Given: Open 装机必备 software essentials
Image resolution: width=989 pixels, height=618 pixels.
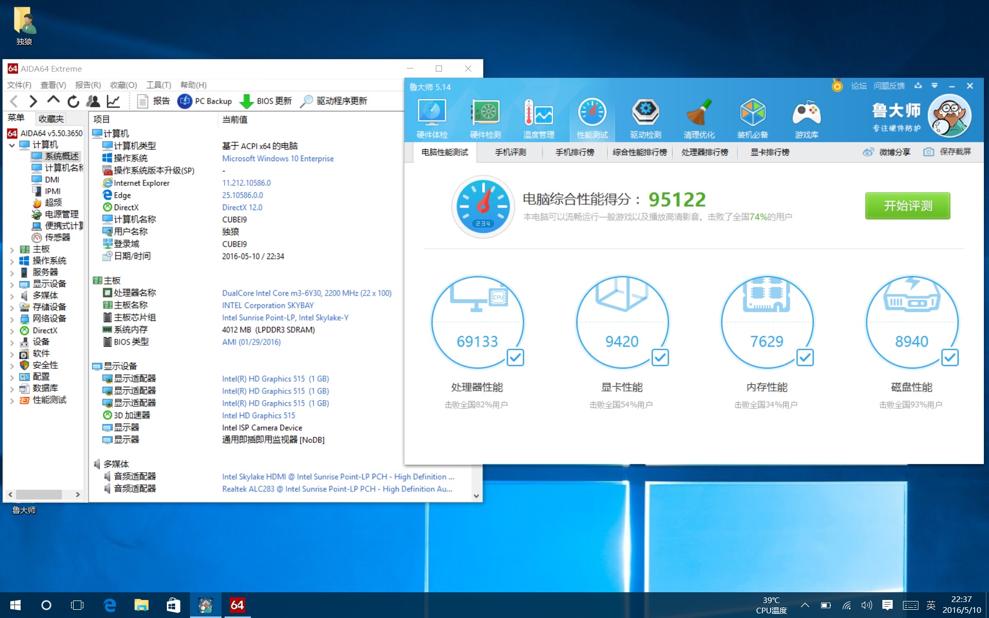Looking at the screenshot, I should point(753,117).
